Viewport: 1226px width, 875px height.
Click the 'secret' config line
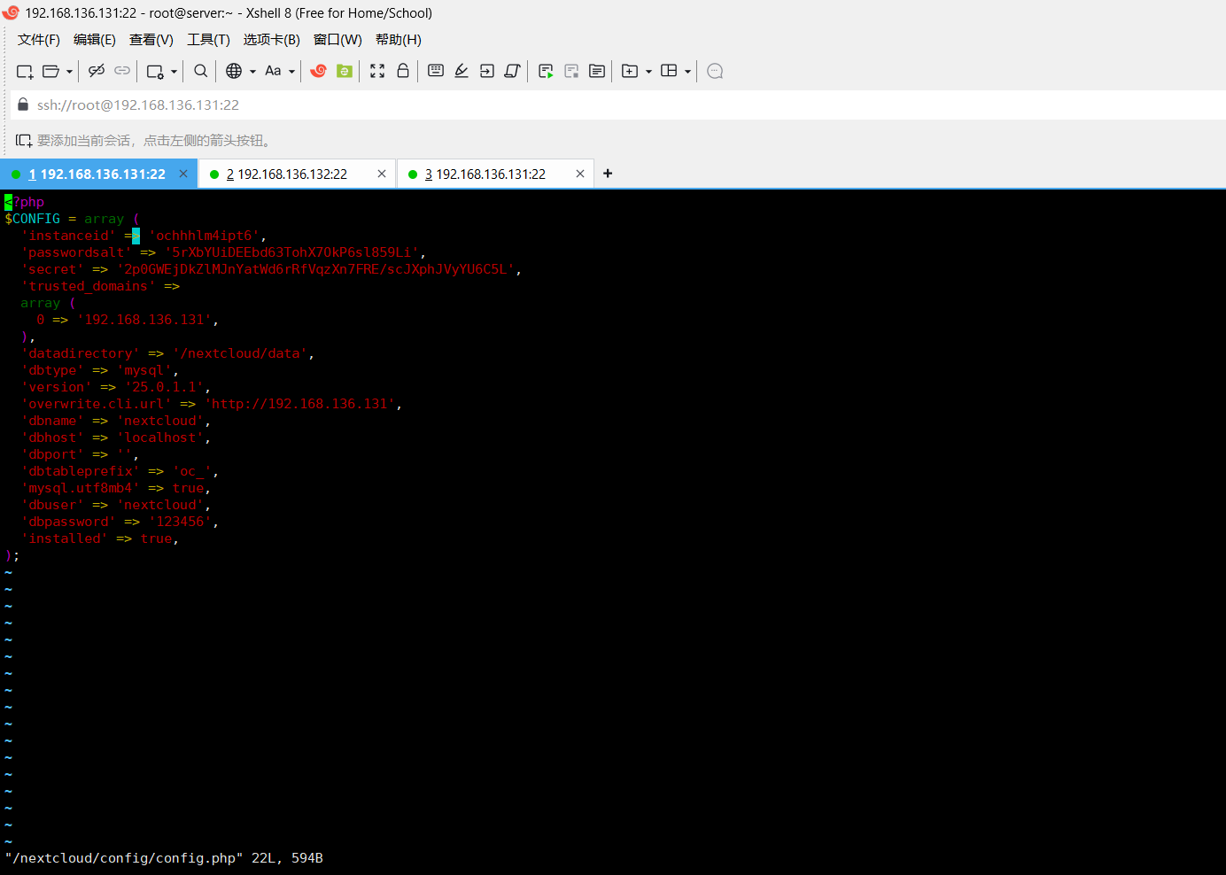tap(272, 269)
